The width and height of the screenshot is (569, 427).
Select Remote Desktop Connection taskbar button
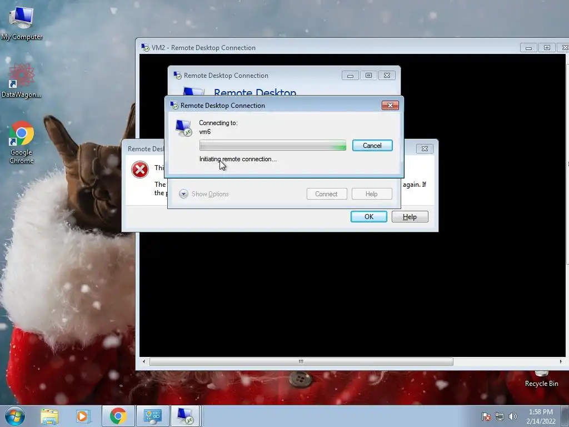coord(186,416)
